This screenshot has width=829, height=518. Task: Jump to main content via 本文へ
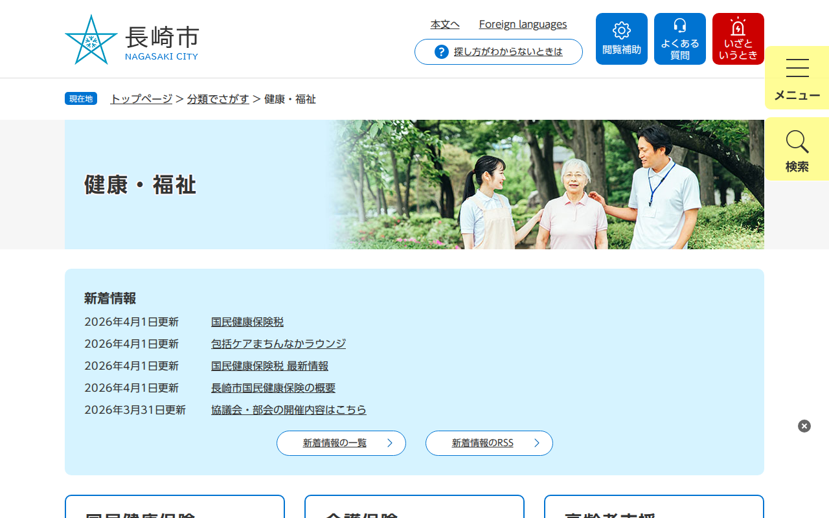click(445, 24)
